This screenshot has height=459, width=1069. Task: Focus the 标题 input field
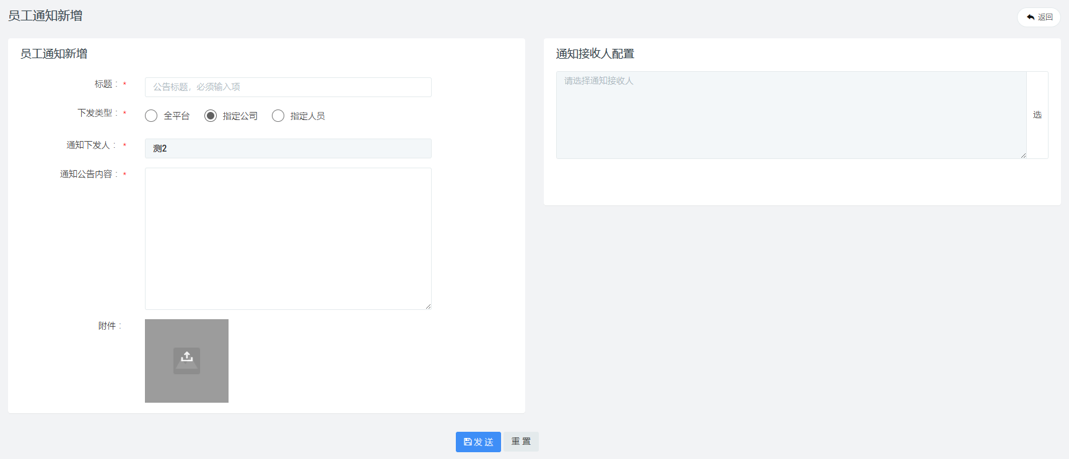288,87
